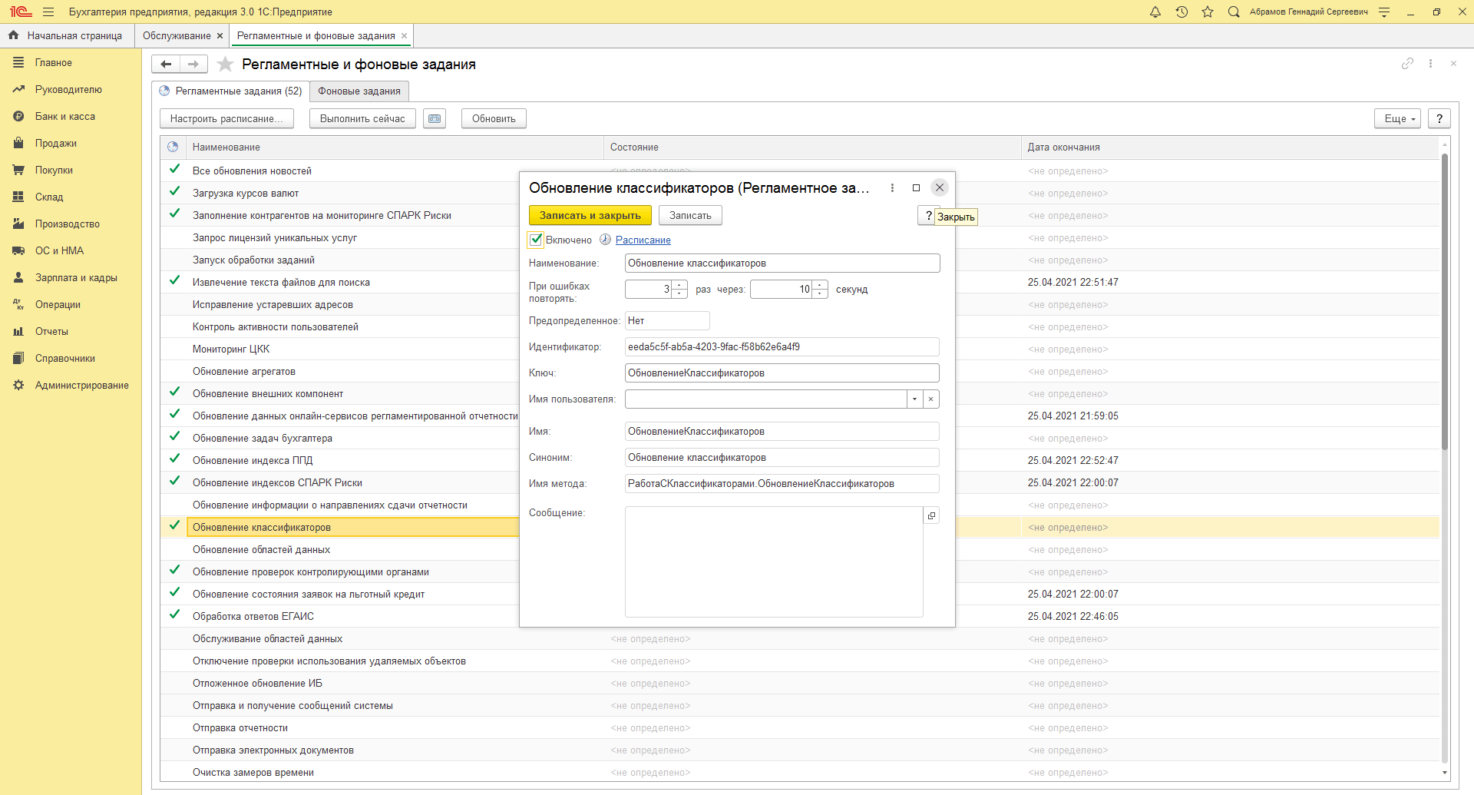Go forward with the right arrow button

pyautogui.click(x=193, y=65)
